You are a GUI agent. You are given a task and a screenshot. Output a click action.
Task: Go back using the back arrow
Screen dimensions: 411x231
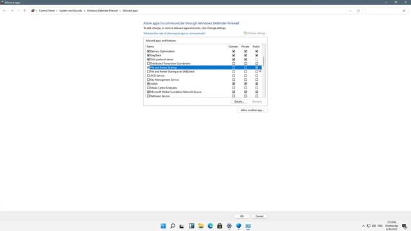(x=4, y=11)
